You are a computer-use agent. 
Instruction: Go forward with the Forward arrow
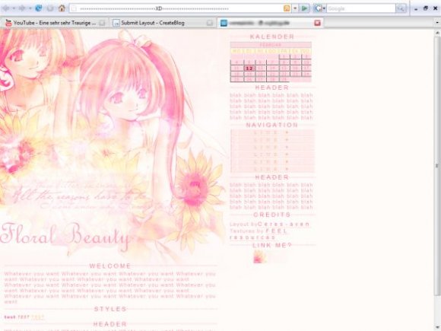coord(21,8)
